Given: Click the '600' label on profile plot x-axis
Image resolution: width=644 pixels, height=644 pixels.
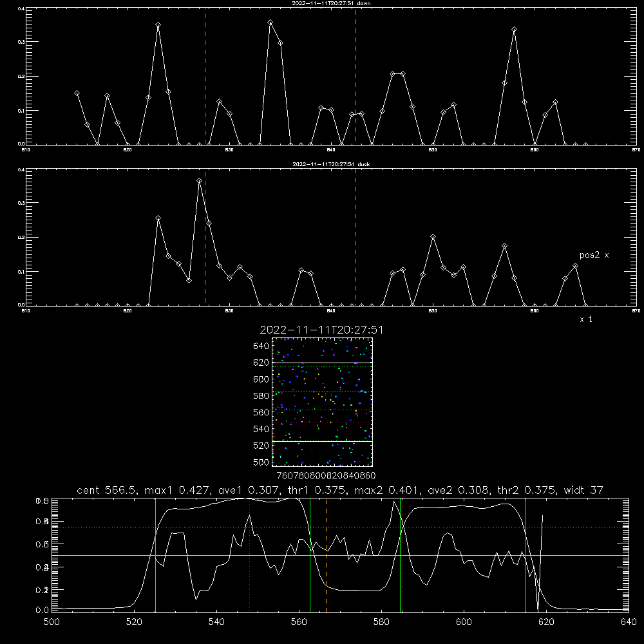Looking at the screenshot, I should click(464, 622).
